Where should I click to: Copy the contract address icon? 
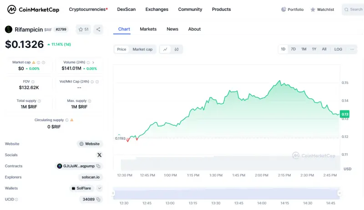pos(98,166)
